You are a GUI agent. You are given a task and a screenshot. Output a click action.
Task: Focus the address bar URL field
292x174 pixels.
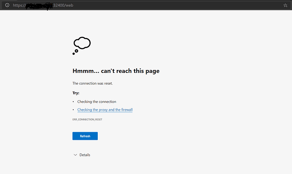click(145, 5)
